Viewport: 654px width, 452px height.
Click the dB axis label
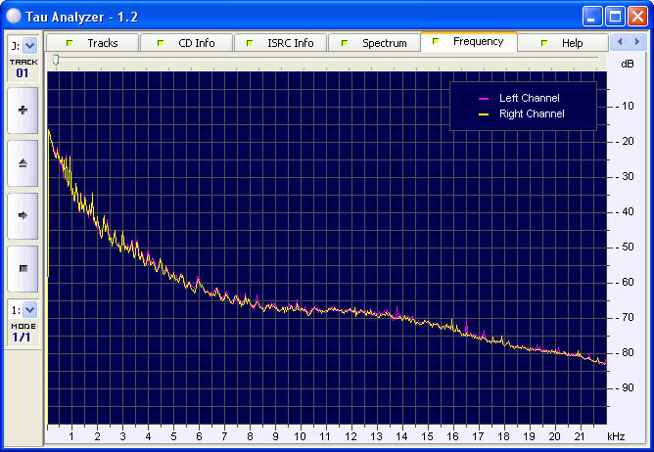pyautogui.click(x=628, y=65)
